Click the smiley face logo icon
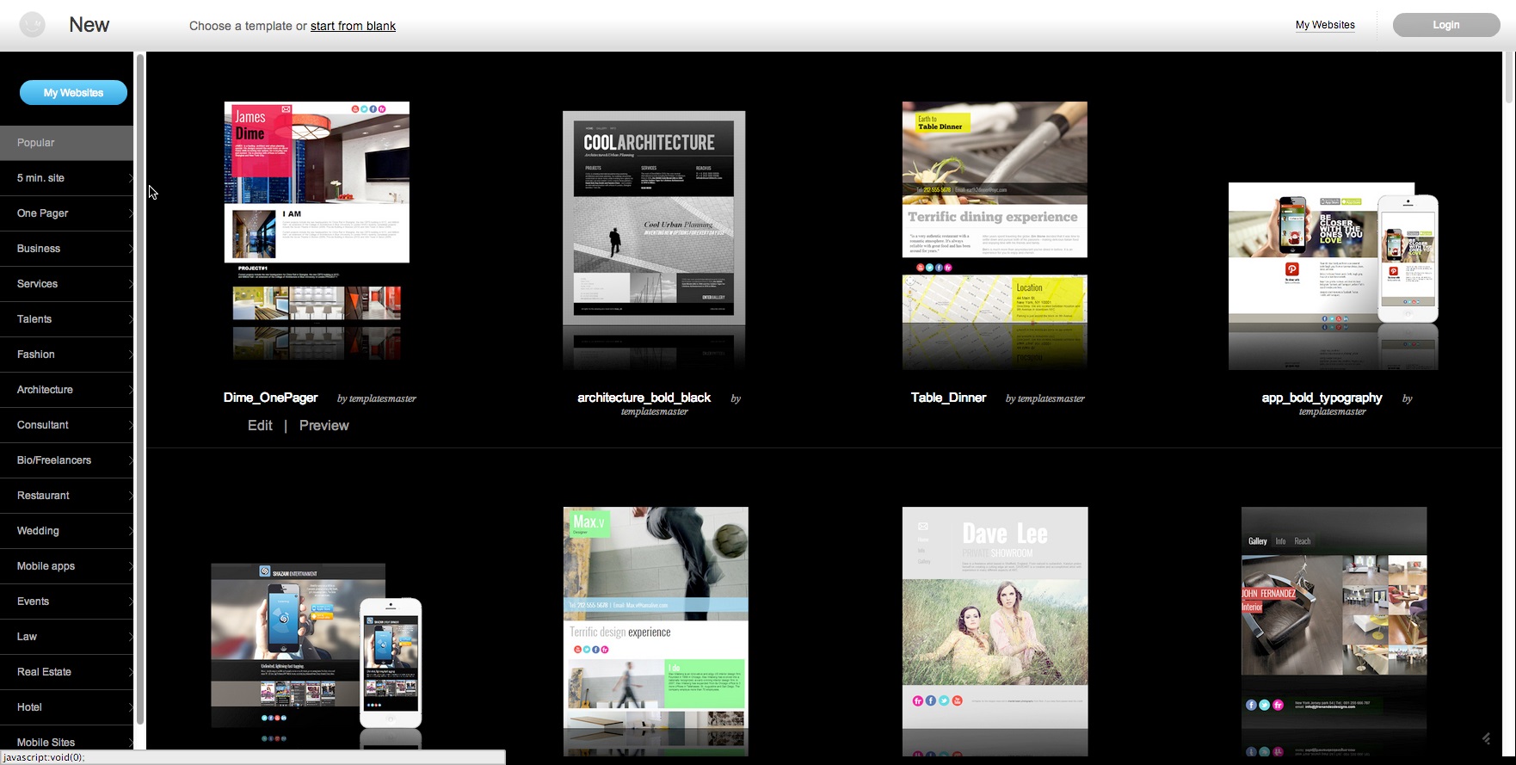This screenshot has height=765, width=1516. point(33,25)
